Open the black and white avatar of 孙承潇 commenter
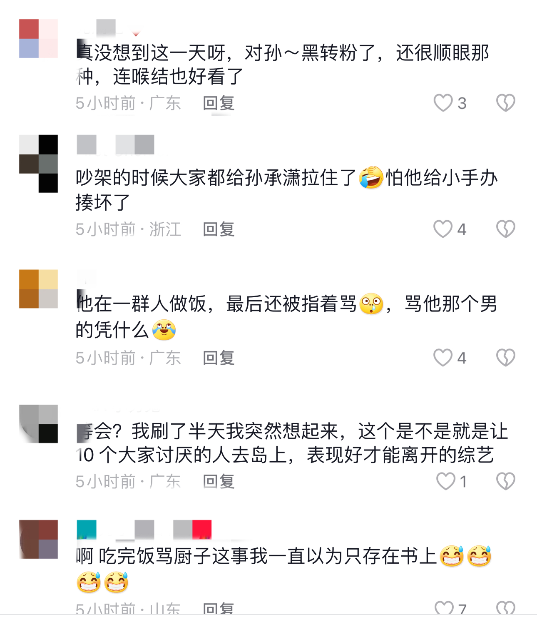 (38, 164)
